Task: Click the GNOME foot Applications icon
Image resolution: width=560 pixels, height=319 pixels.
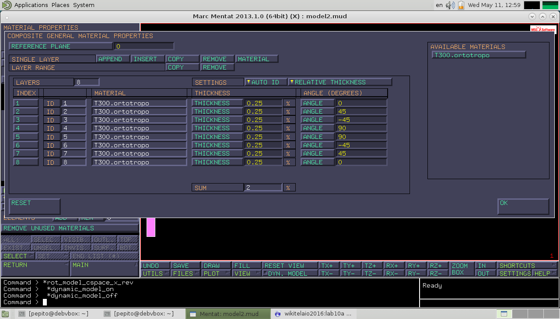Action: coord(7,5)
